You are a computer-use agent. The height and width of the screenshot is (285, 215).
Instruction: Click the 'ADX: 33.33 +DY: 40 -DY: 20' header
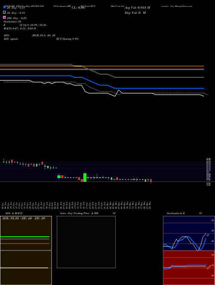click(23, 218)
